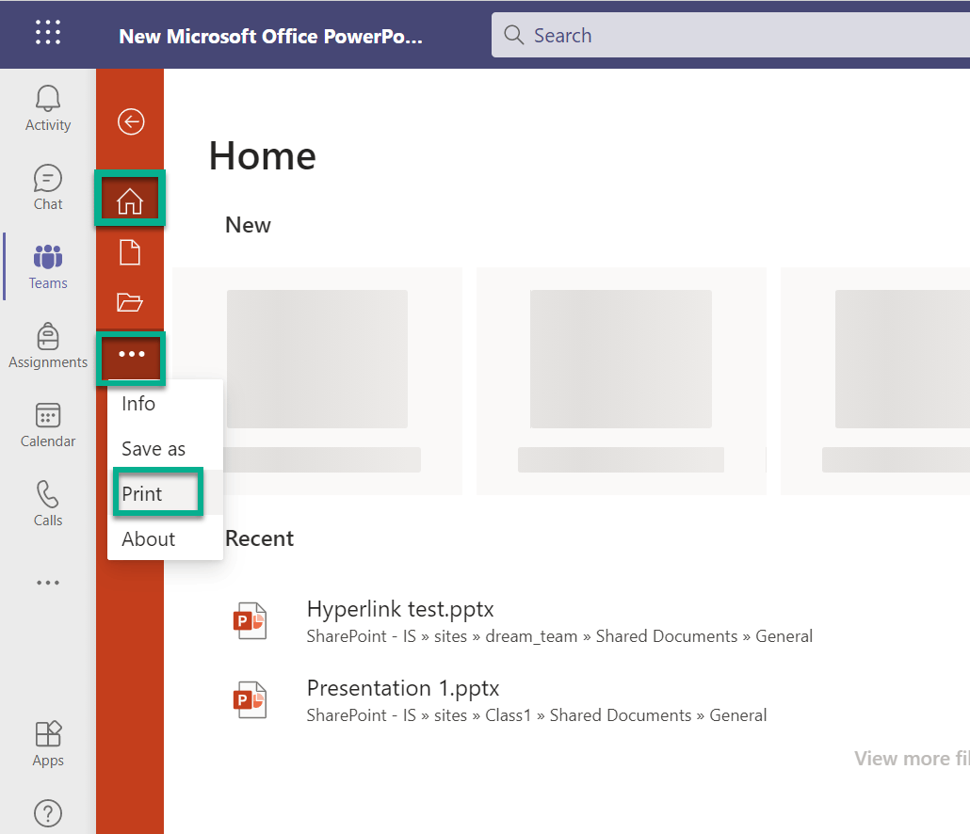Open the Activity bell

point(48,109)
